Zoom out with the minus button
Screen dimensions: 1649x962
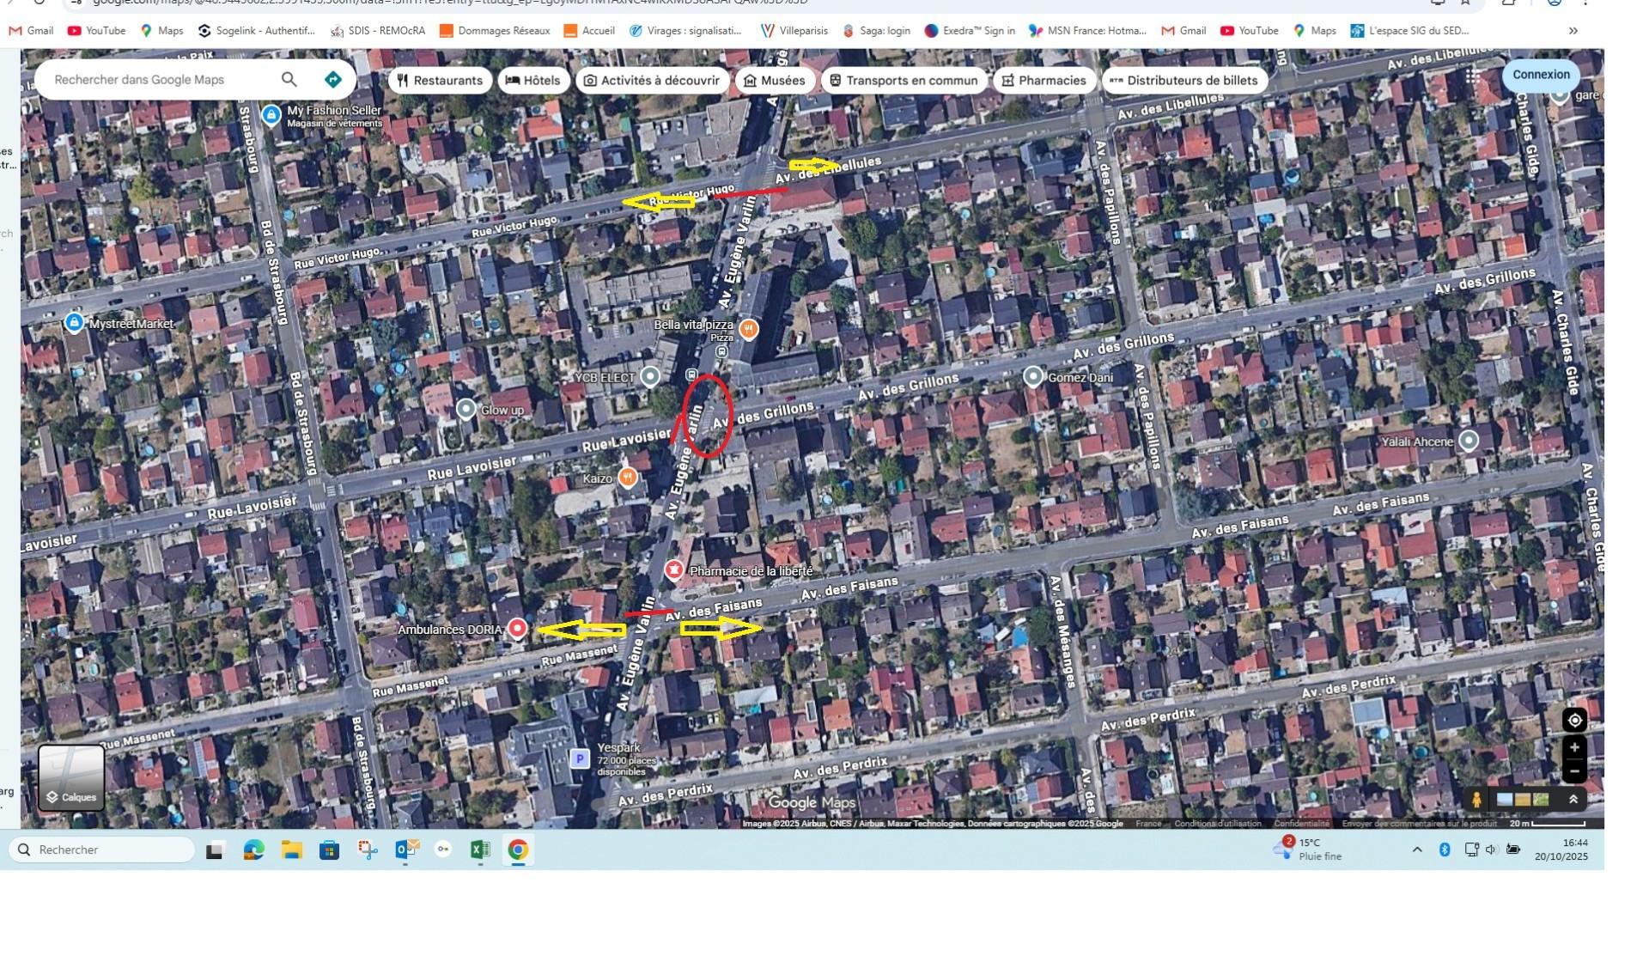tap(1573, 771)
